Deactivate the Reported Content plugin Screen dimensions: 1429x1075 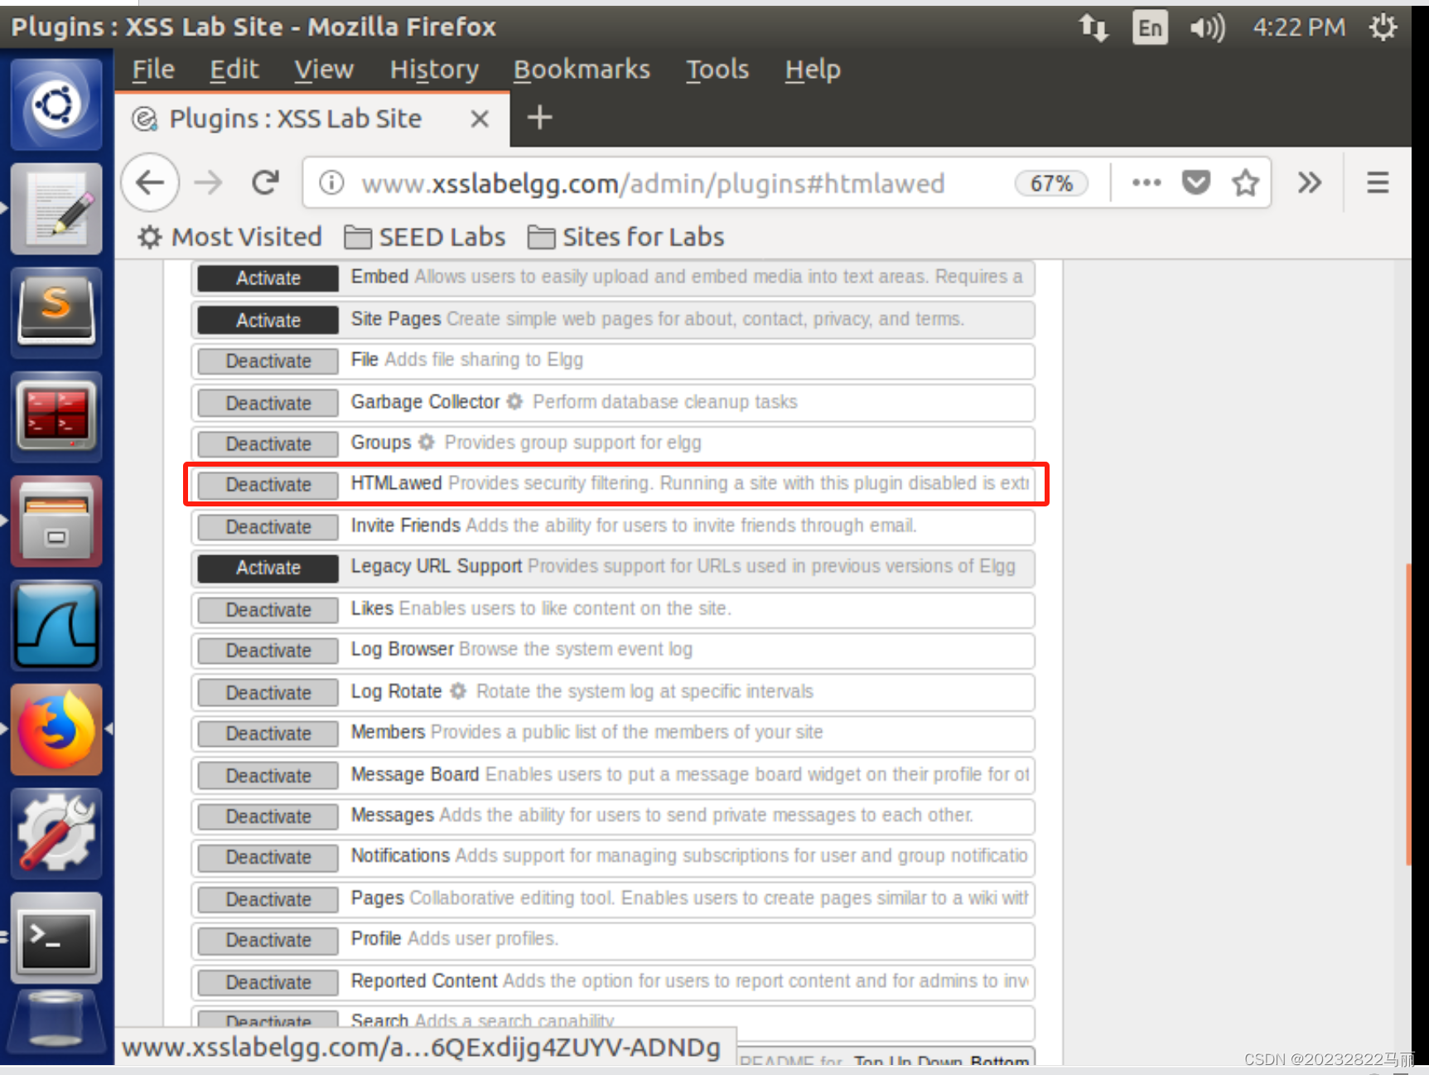[268, 981]
